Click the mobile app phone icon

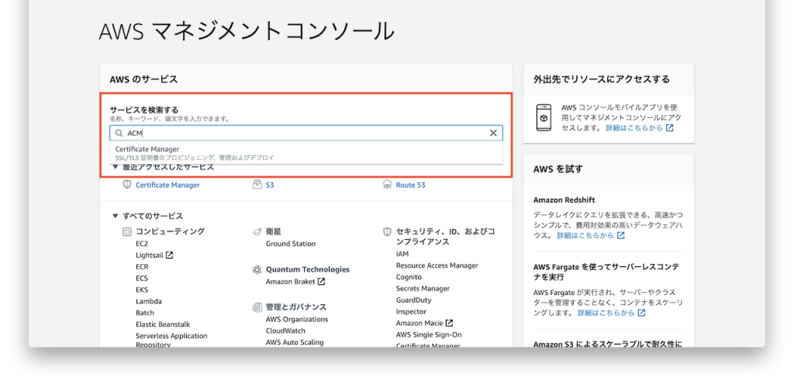[x=544, y=116]
